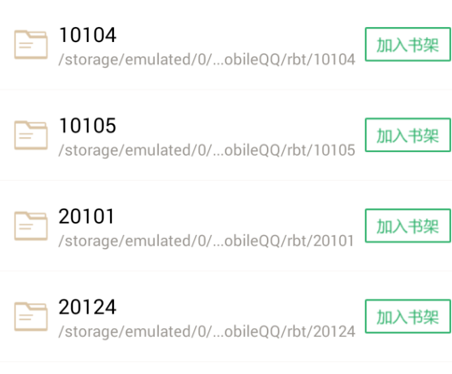452x374 pixels.
Task: Select the 10105 folder name
Action: [88, 126]
